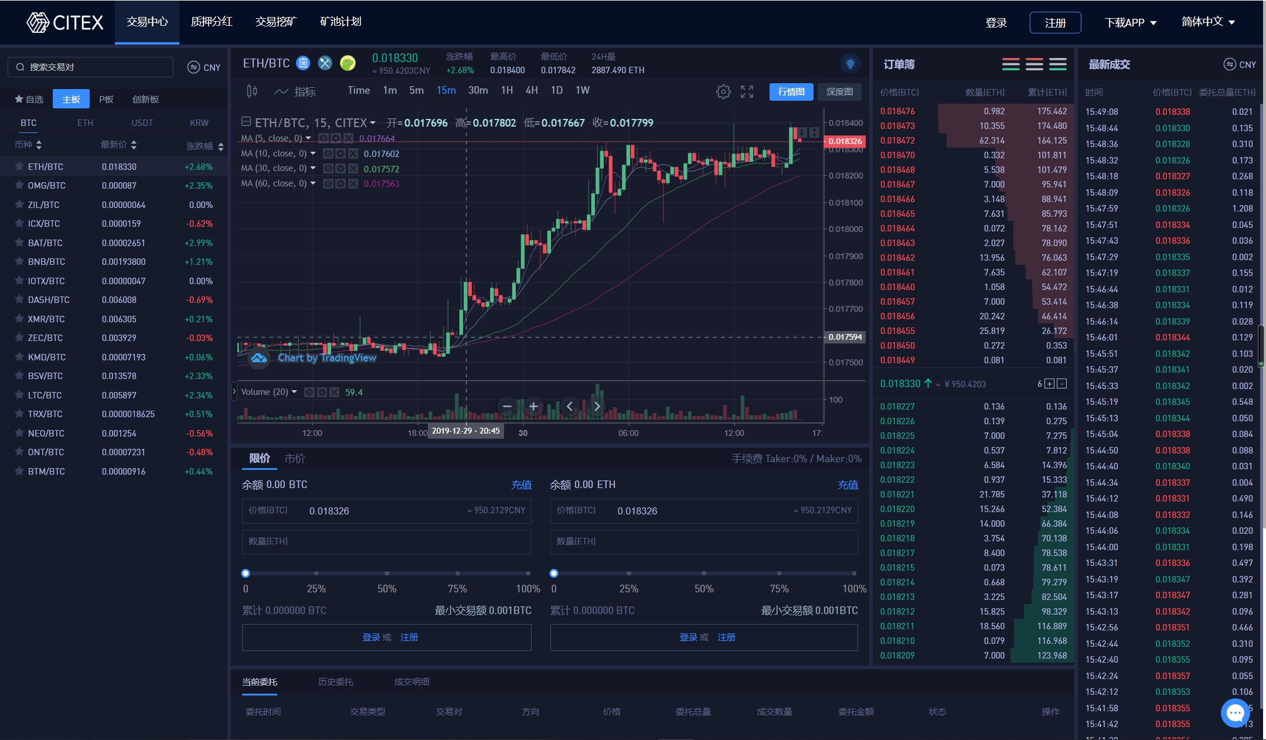Screen dimensions: 1266x740
Task: Click buy amount slider handle at 0
Action: click(x=246, y=573)
